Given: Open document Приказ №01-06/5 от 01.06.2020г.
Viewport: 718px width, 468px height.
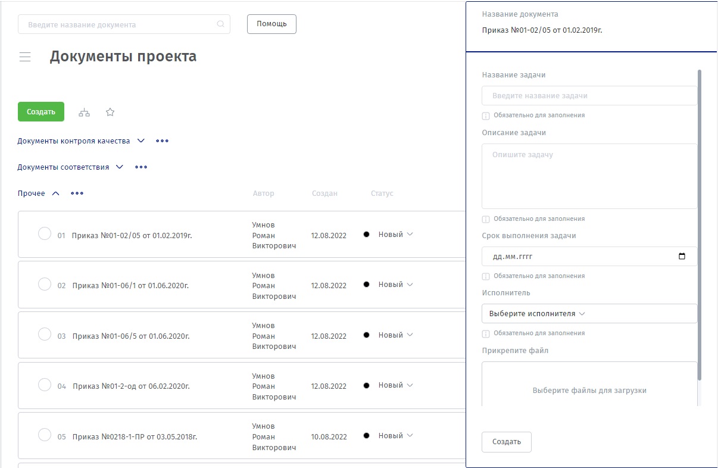Looking at the screenshot, I should (x=131, y=336).
